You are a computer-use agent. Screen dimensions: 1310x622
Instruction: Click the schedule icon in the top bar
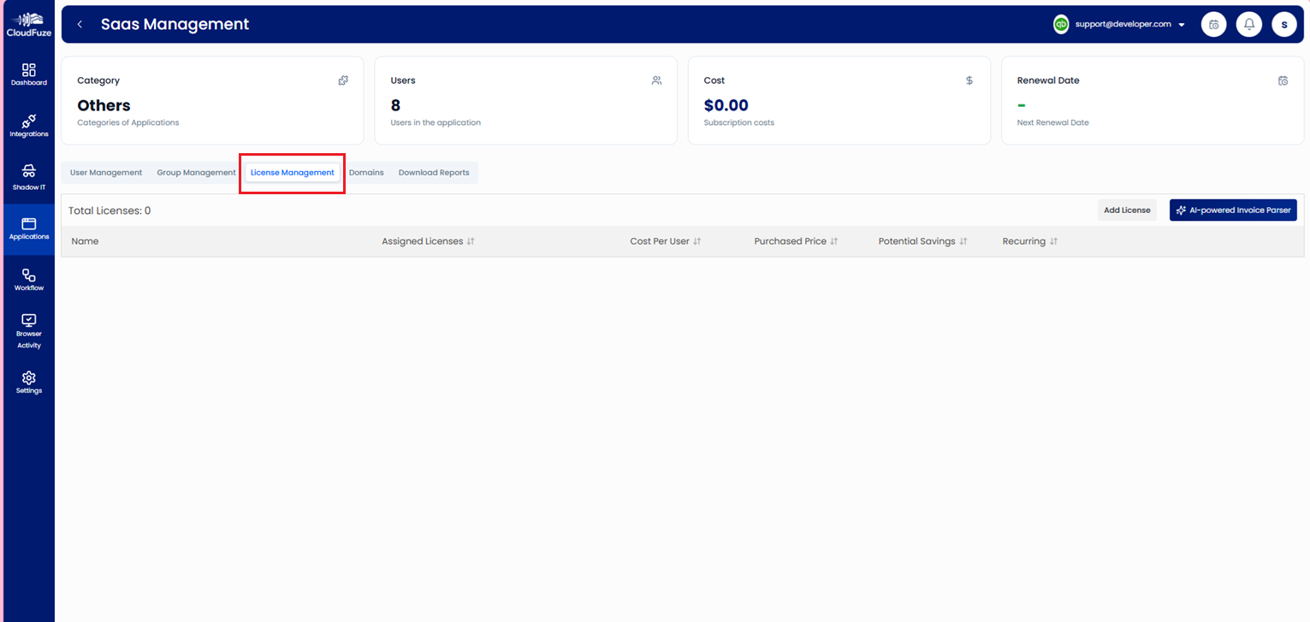point(1213,24)
